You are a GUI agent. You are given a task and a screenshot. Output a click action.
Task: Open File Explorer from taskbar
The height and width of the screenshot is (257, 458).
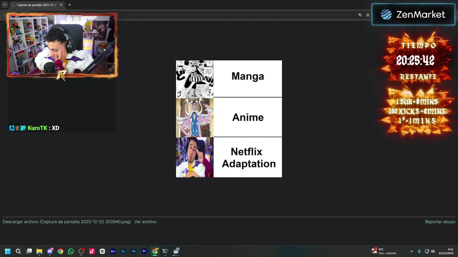pyautogui.click(x=39, y=251)
